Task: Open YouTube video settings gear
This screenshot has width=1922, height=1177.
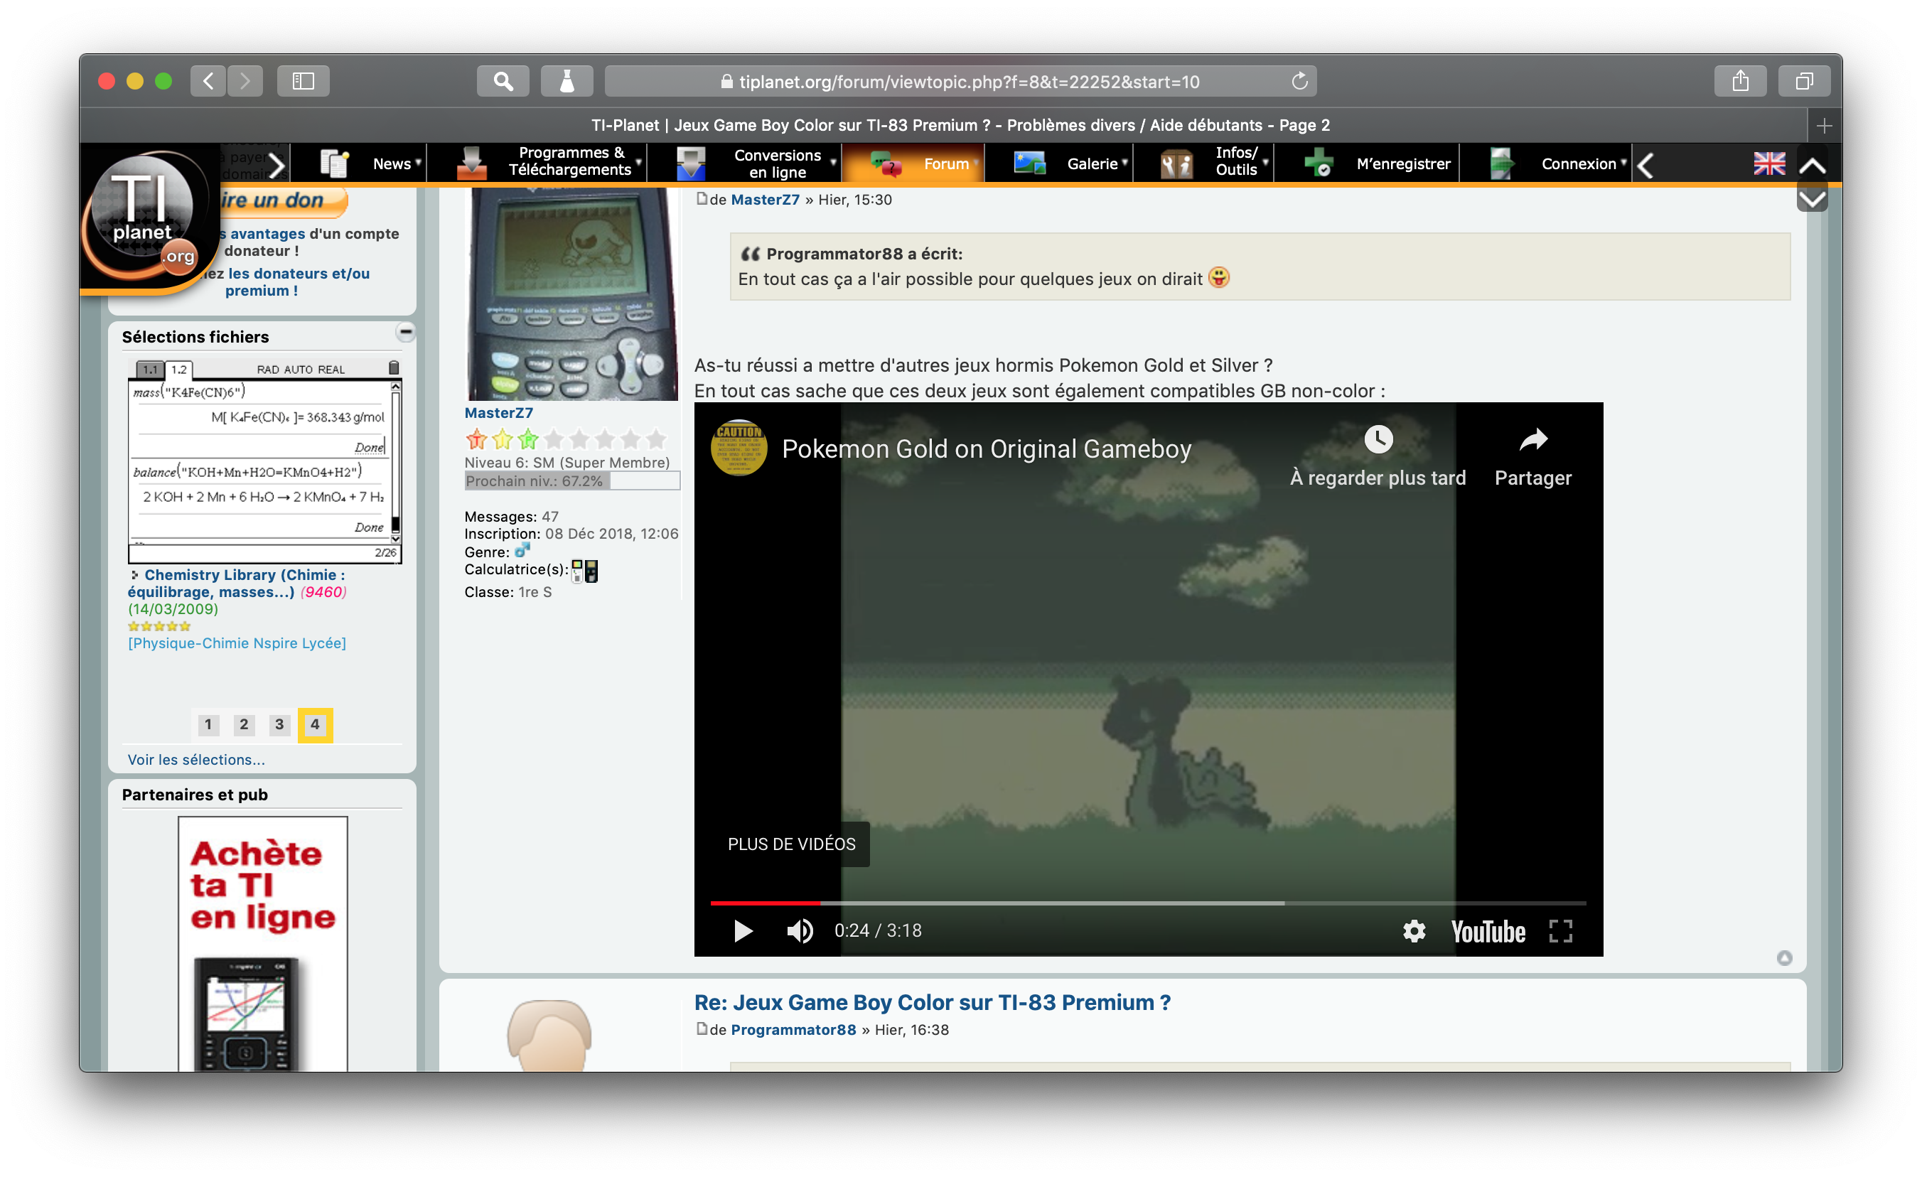Action: point(1414,930)
